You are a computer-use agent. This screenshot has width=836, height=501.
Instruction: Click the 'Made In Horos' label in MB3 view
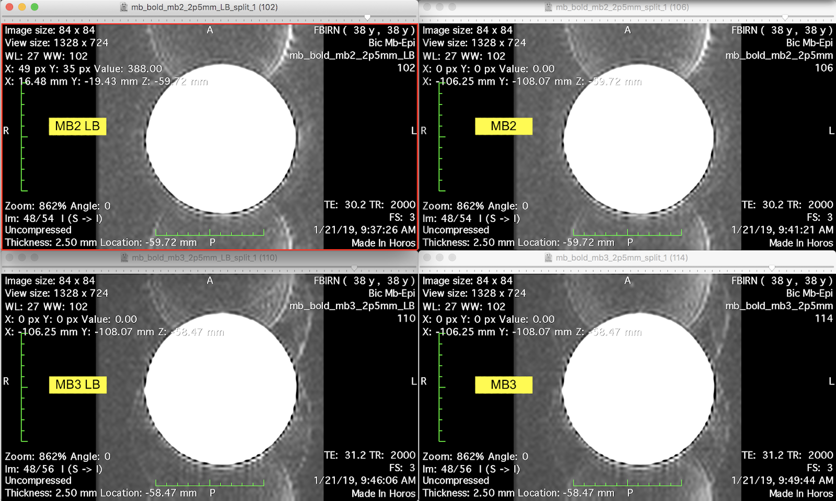pyautogui.click(x=800, y=493)
